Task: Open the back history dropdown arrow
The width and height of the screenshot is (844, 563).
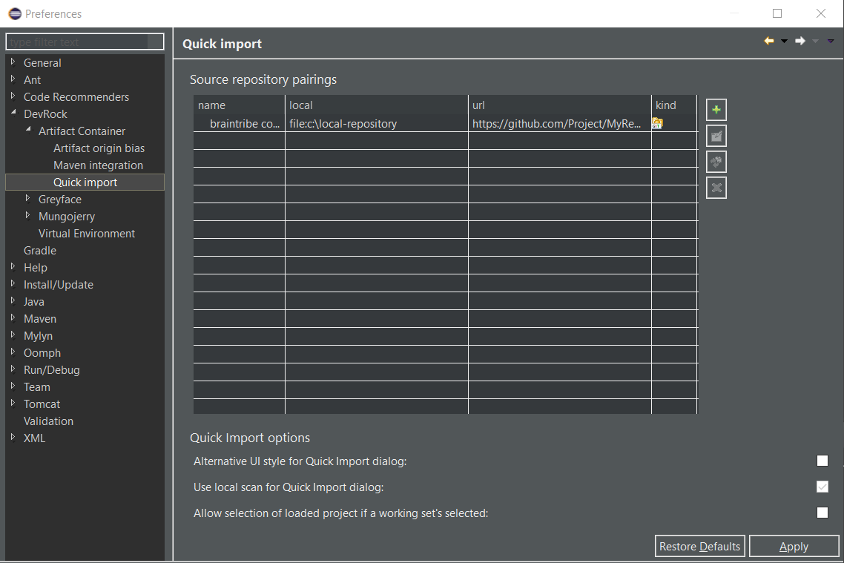Action: 784,42
